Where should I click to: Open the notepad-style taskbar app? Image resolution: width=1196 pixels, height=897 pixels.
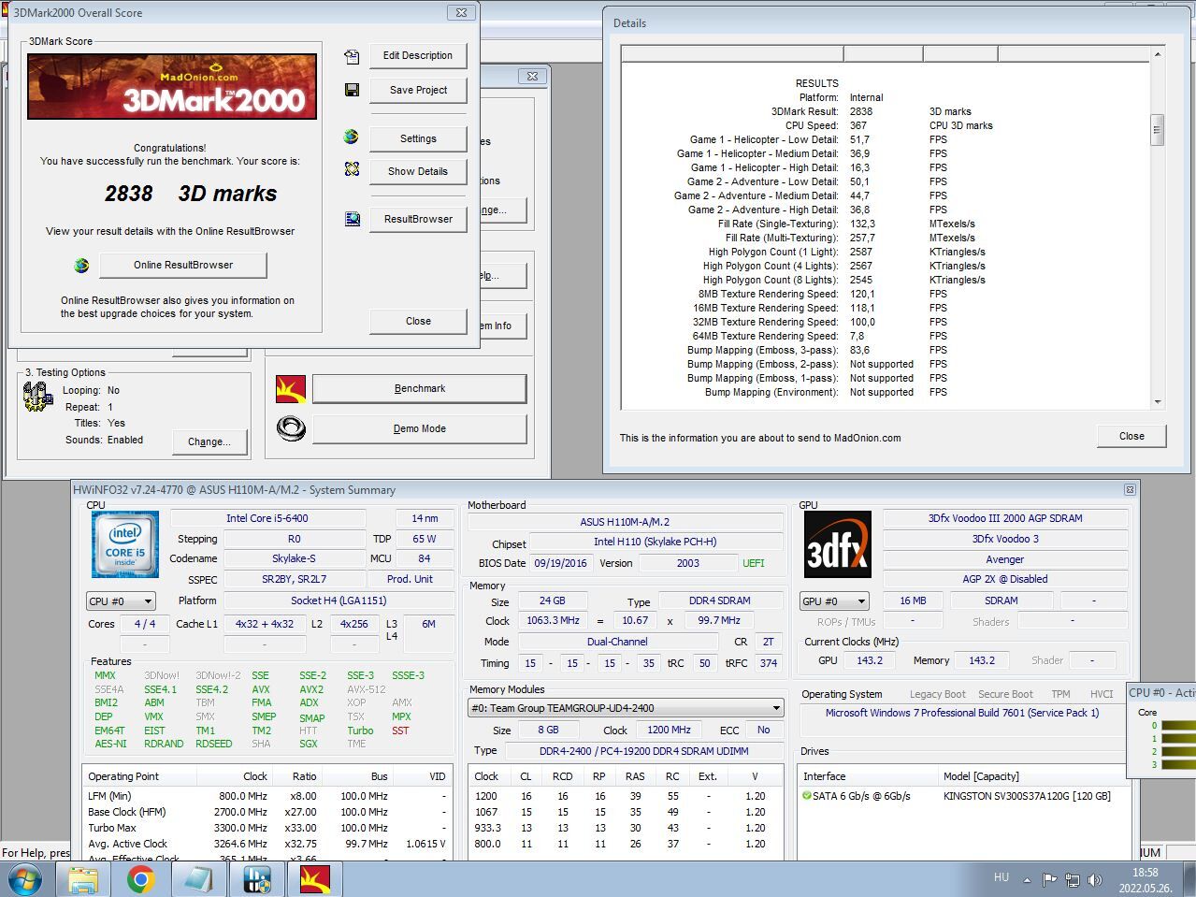(198, 879)
